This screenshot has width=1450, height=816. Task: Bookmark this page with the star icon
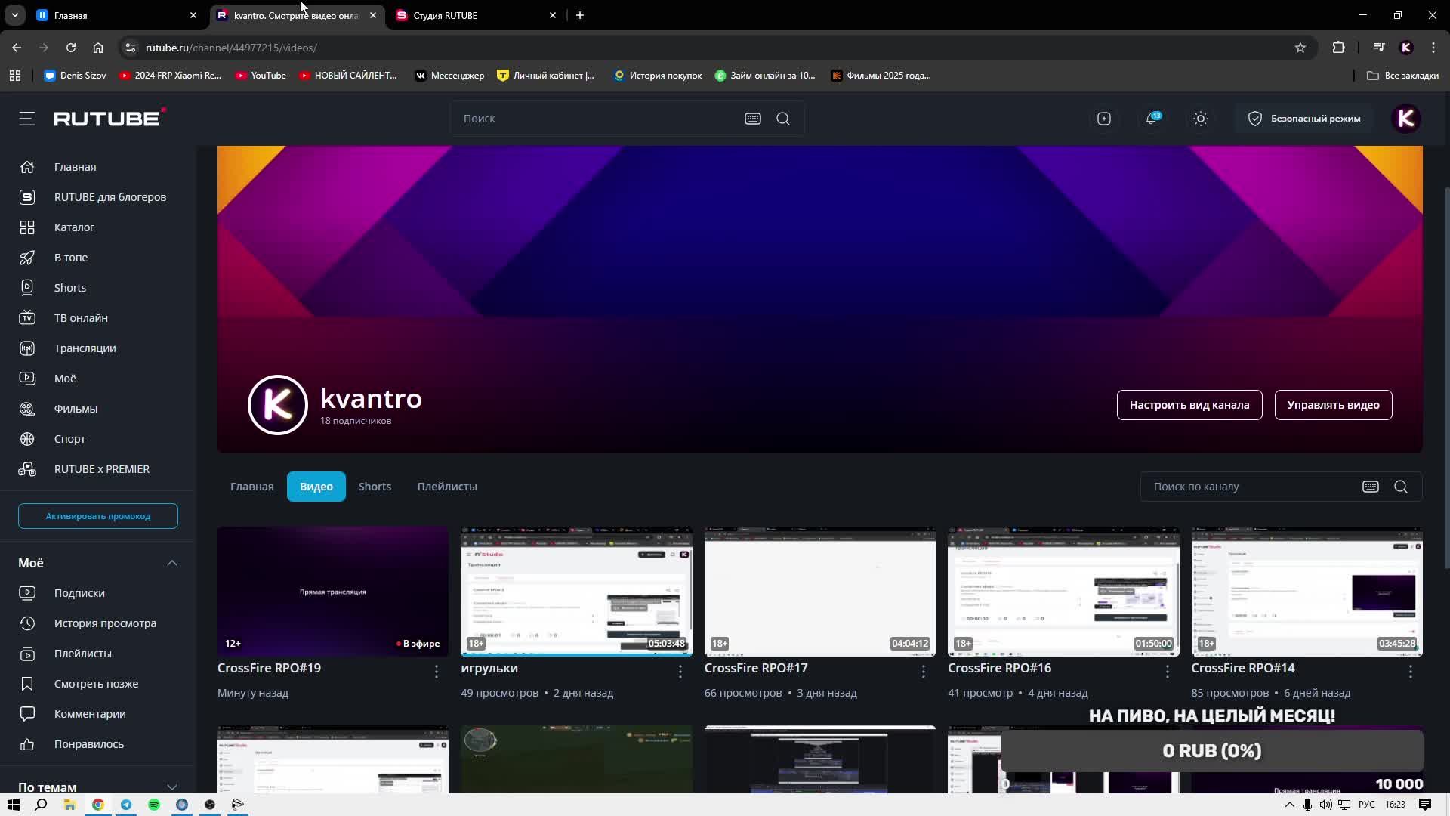click(x=1300, y=48)
